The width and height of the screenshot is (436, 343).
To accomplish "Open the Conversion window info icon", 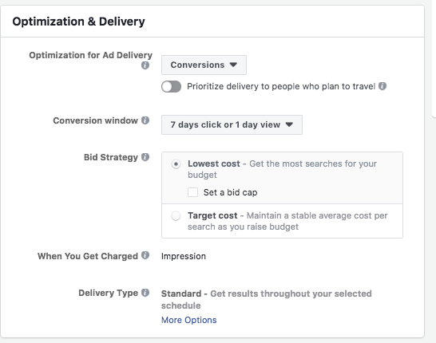I will (145, 120).
